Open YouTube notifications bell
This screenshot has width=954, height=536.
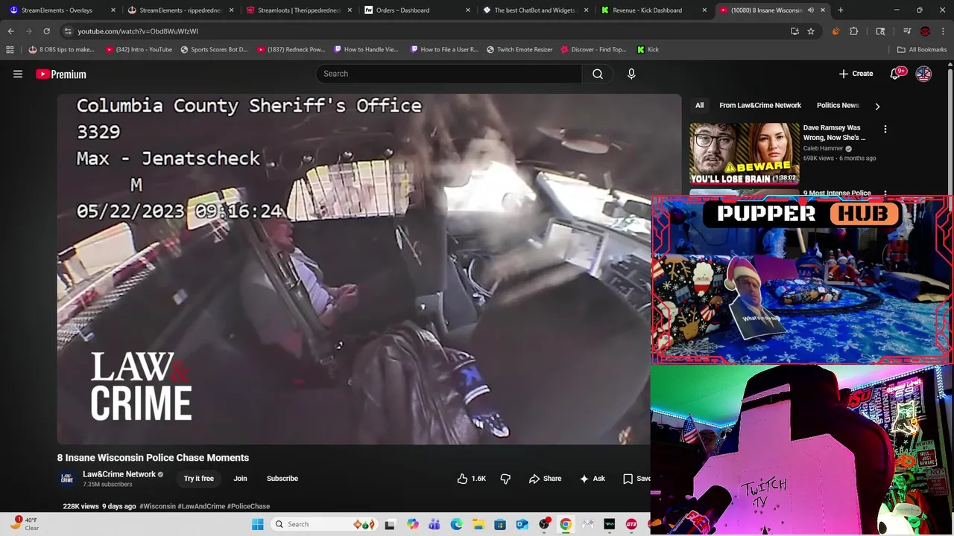coord(895,74)
